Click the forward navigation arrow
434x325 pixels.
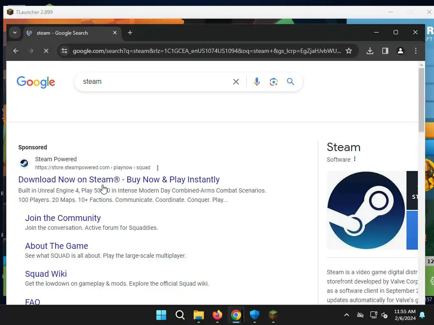31,51
